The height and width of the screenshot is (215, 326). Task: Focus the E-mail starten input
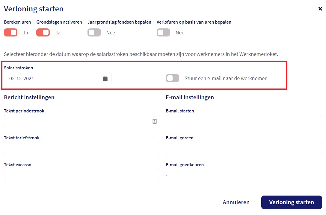[244, 121]
